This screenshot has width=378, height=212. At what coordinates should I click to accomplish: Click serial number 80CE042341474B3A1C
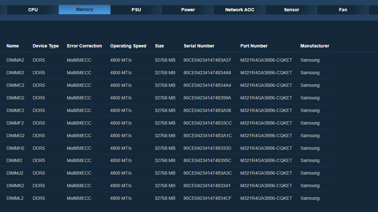[x=207, y=136]
